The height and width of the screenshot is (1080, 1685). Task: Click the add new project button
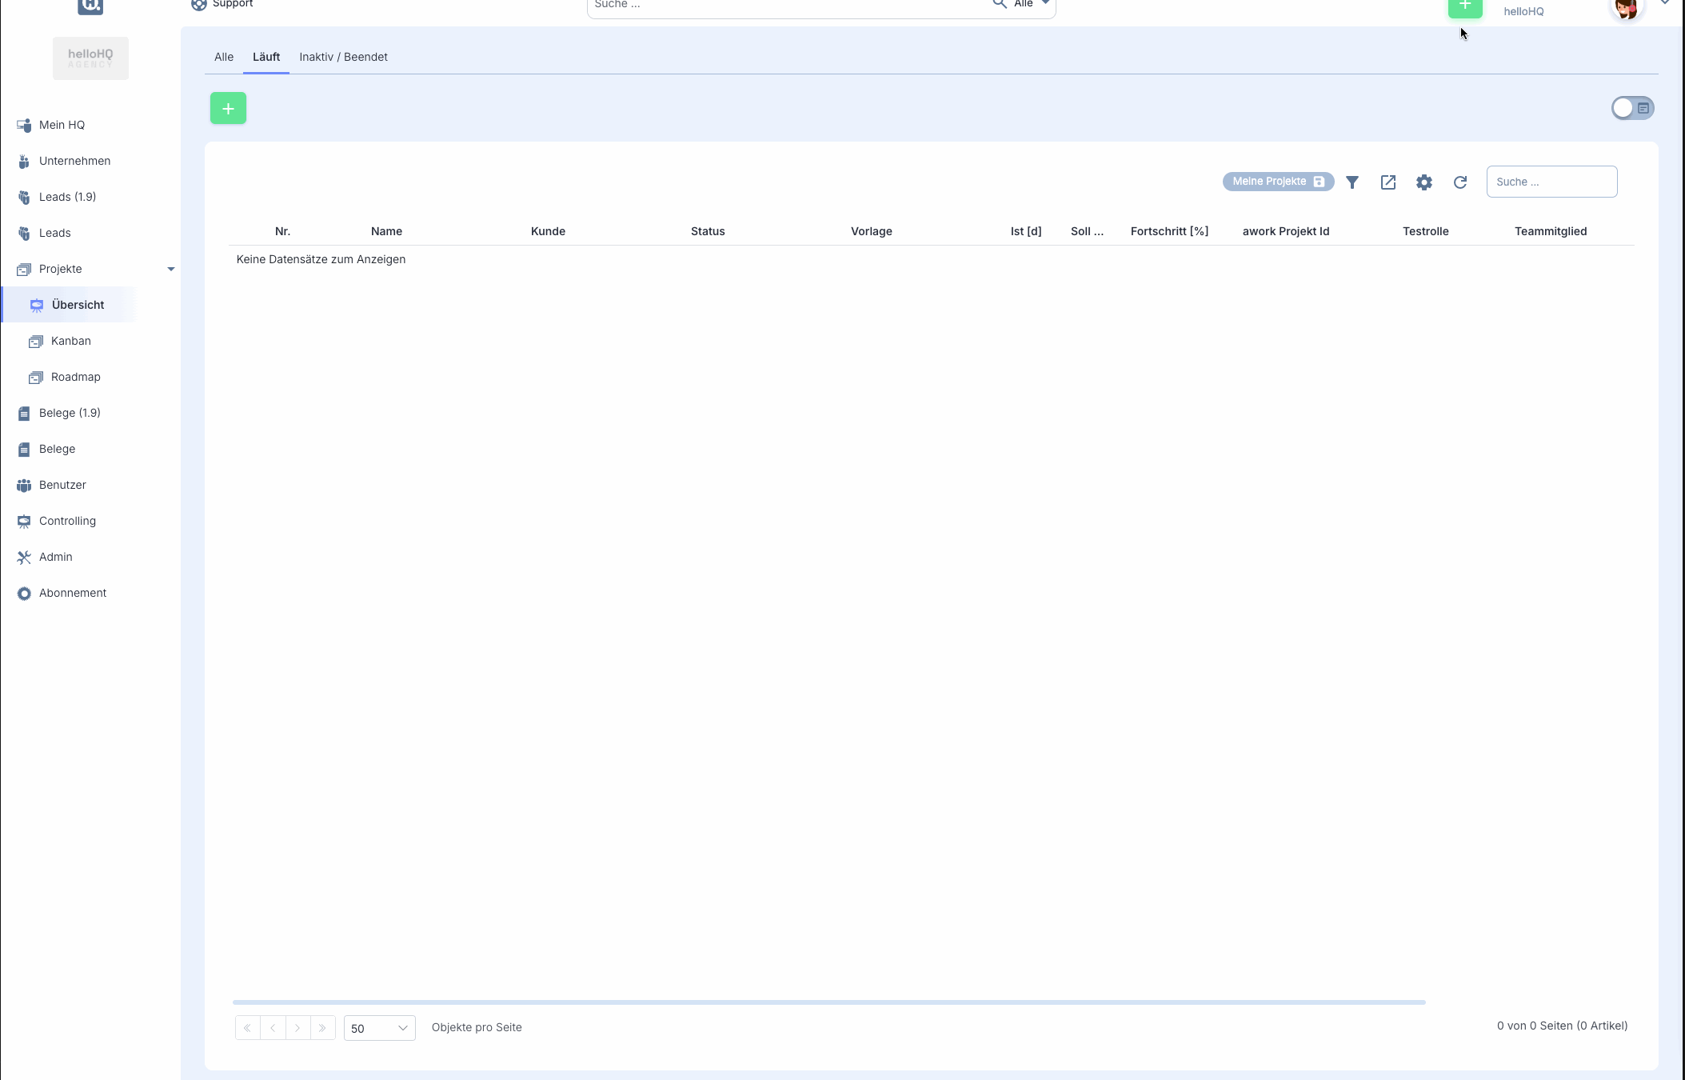click(227, 108)
